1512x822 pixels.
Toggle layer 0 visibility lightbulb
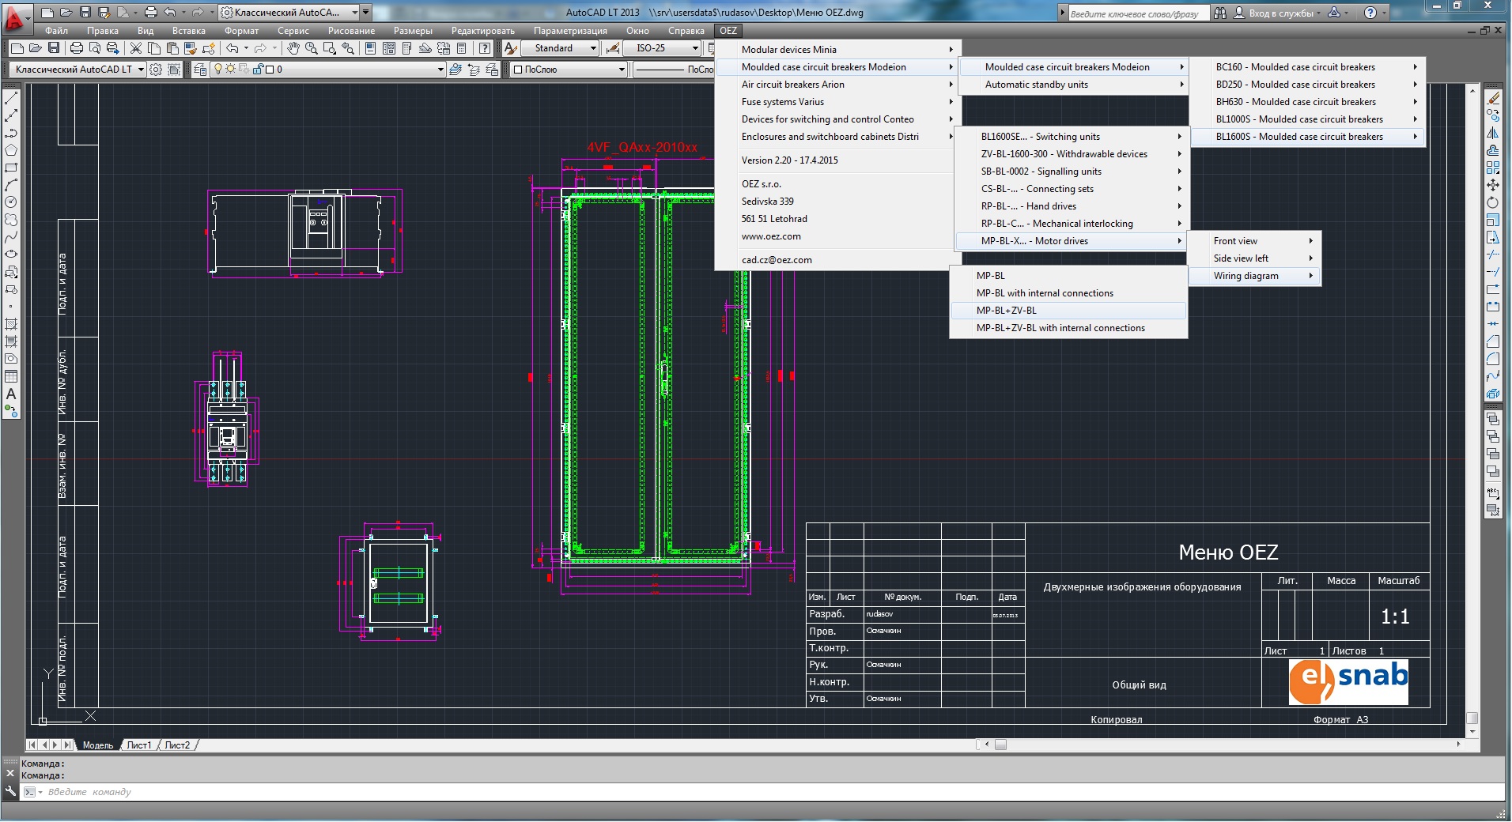(218, 70)
